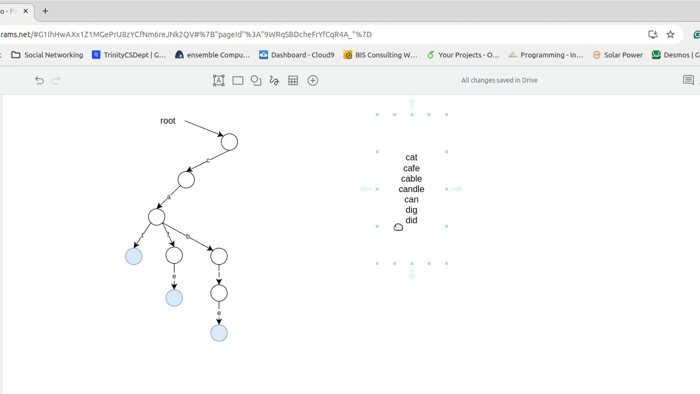Close the current browser tab
The image size is (700, 394).
pos(26,11)
